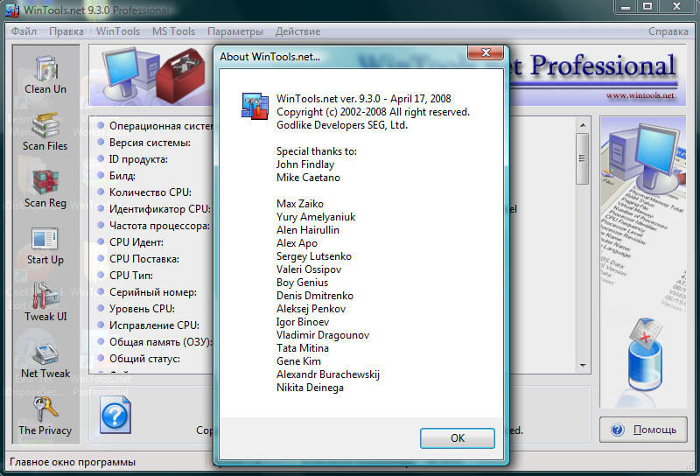Viewport: 700px width, 476px height.
Task: Click the info list scrollbar thumb
Action: click(582, 158)
